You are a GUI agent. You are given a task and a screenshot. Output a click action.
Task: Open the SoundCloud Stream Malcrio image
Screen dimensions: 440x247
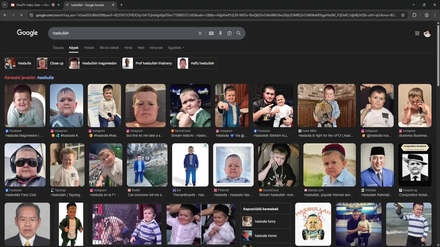pos(190,106)
